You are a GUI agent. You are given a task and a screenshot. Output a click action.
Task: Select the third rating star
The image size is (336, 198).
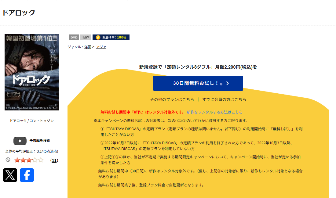click(29, 160)
